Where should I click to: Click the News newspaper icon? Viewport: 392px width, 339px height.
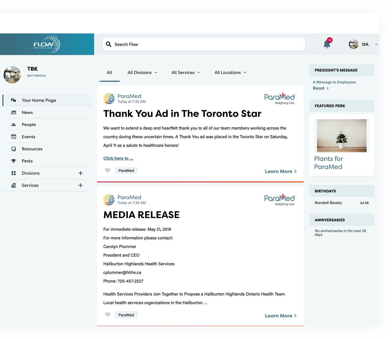click(x=13, y=112)
